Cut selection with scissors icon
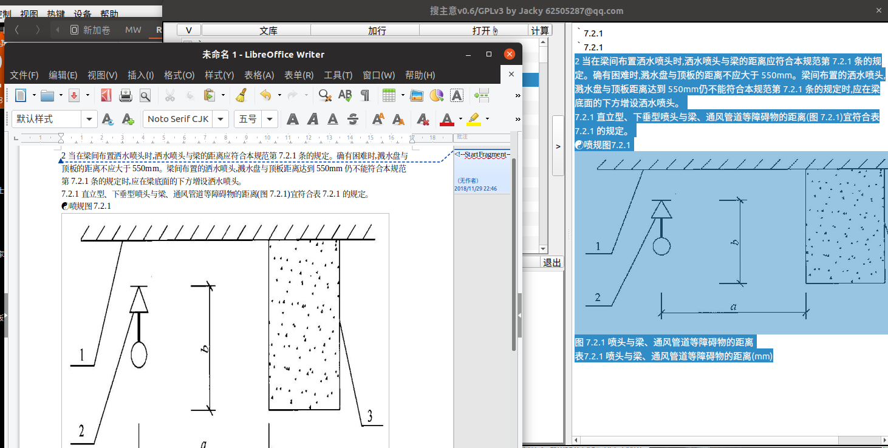 170,95
